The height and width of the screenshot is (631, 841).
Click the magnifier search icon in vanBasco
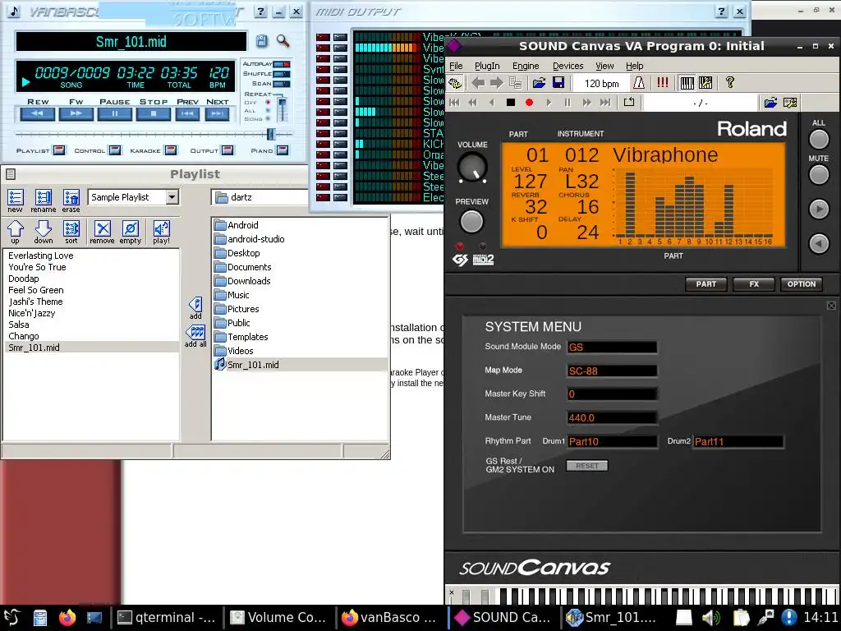[283, 41]
